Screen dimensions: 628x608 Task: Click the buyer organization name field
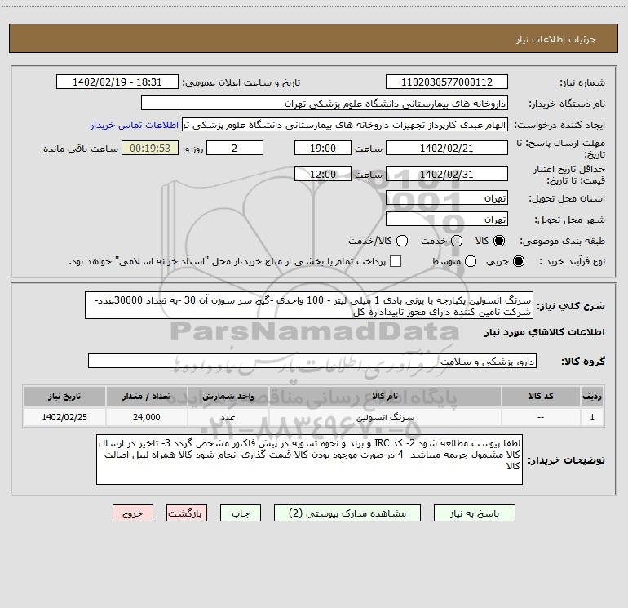click(x=325, y=103)
